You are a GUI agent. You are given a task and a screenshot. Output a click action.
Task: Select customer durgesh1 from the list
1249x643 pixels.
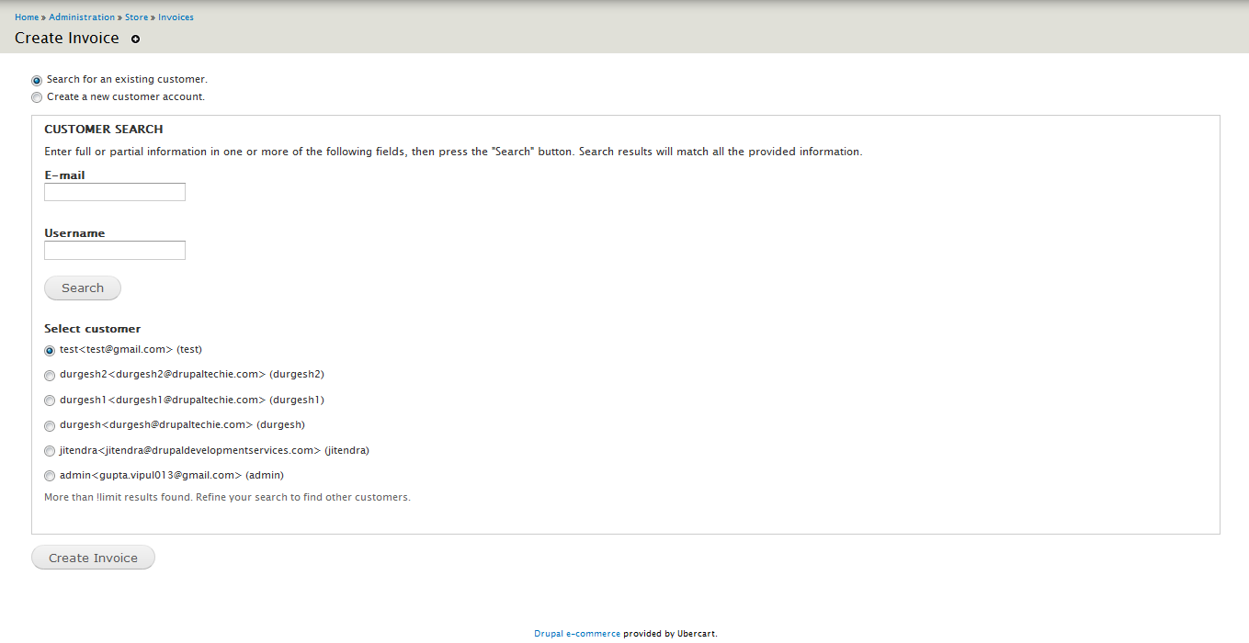tap(49, 400)
